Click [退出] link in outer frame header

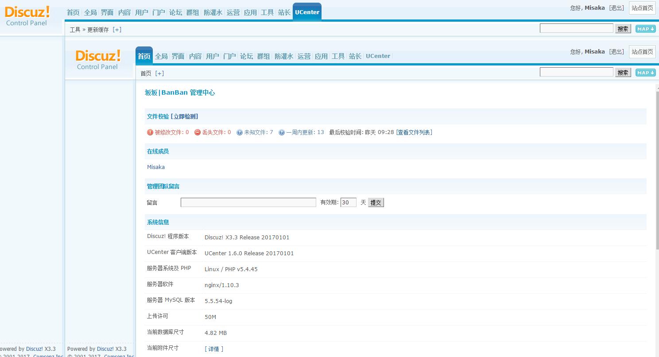click(x=616, y=8)
